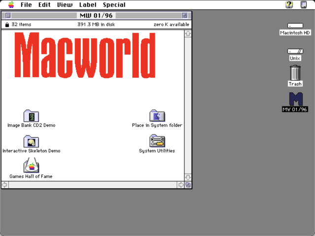Select the Interactive Skeleton Demo folder icon

(31, 141)
